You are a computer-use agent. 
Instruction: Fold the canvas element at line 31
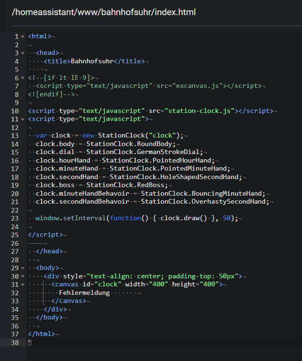tap(23, 284)
